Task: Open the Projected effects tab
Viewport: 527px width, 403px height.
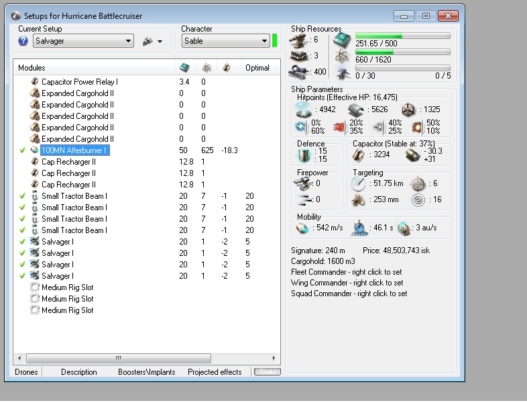Action: point(215,372)
